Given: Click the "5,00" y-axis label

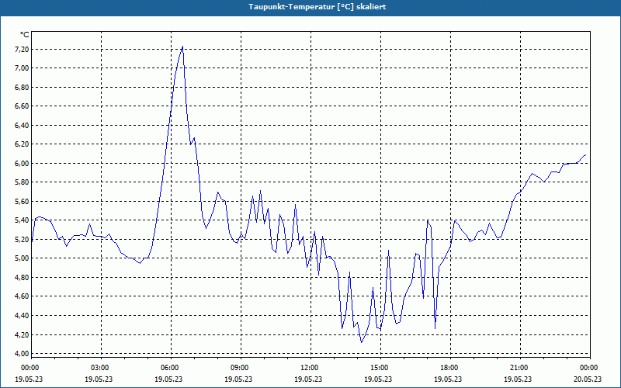Looking at the screenshot, I should (22, 258).
